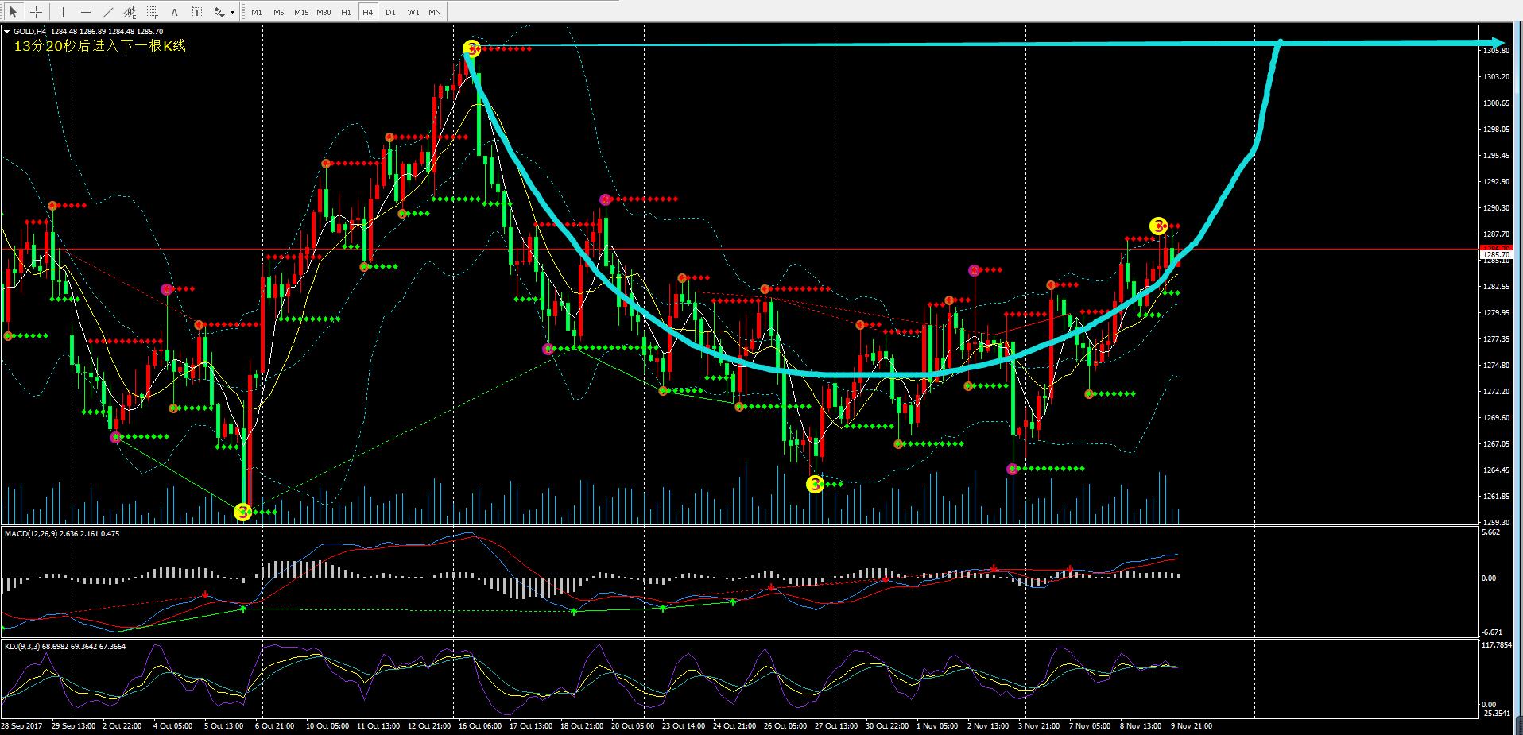Open the arrows tool dropdown arrow
Screen dimensions: 1523x735
pyautogui.click(x=232, y=12)
